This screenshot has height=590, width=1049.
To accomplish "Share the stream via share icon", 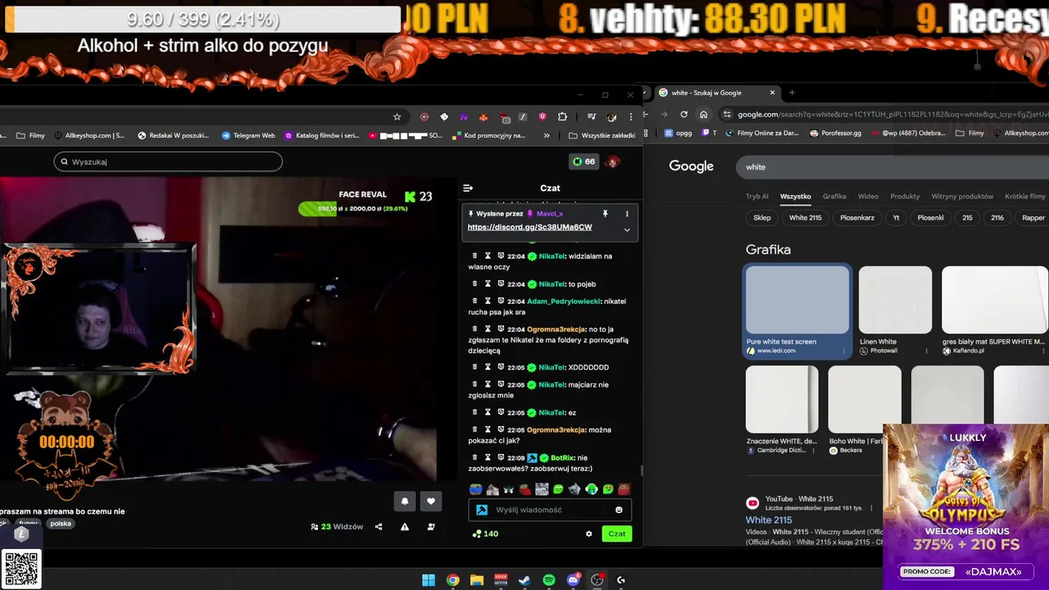I will pos(379,527).
